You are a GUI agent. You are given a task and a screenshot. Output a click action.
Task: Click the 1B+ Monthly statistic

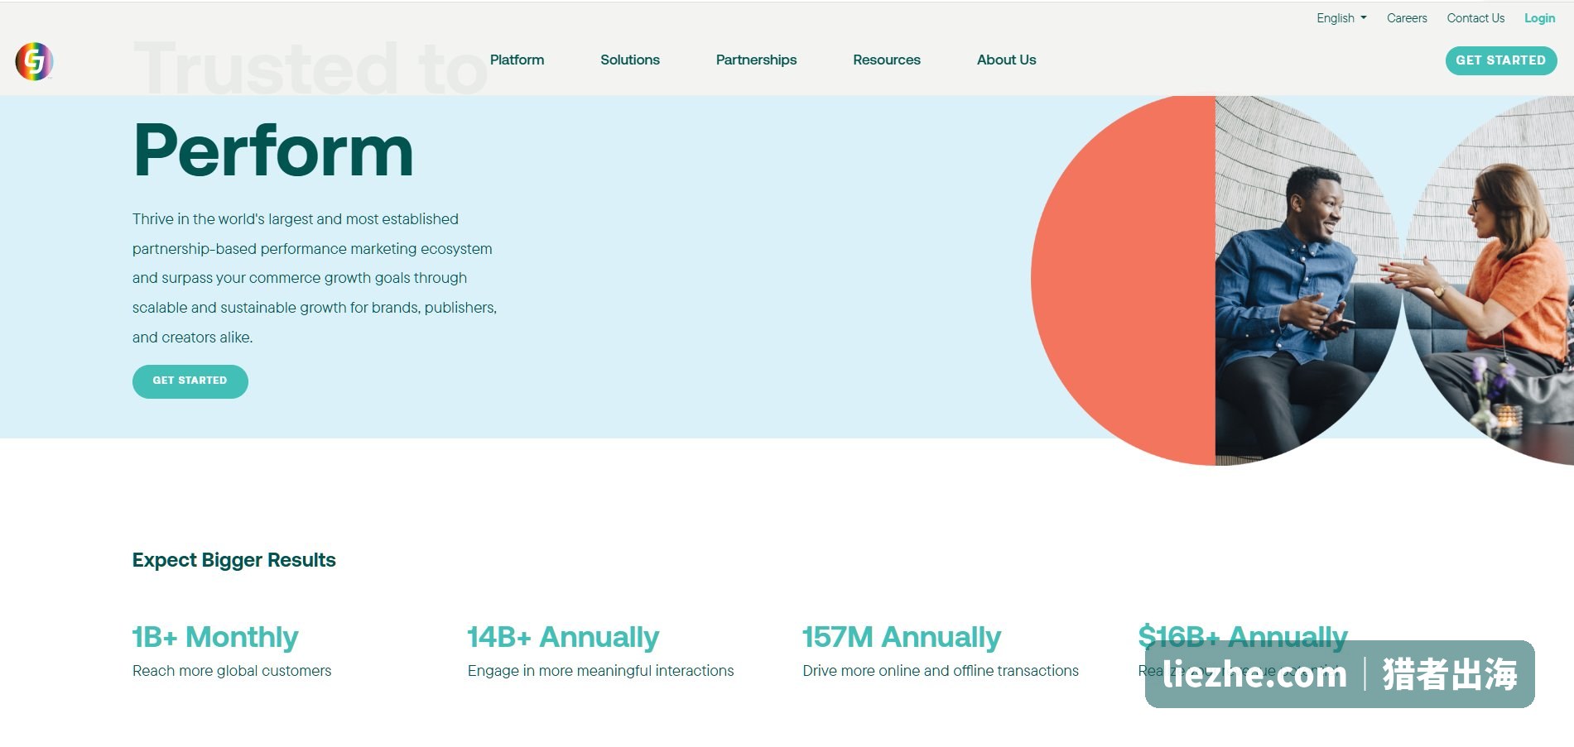click(215, 637)
